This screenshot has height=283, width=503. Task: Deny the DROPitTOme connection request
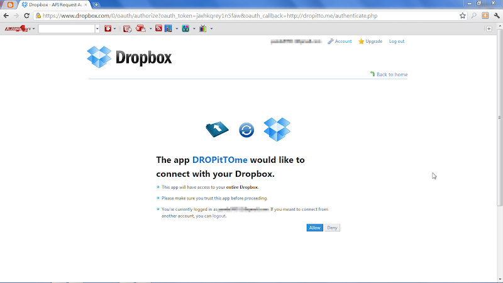tap(332, 228)
